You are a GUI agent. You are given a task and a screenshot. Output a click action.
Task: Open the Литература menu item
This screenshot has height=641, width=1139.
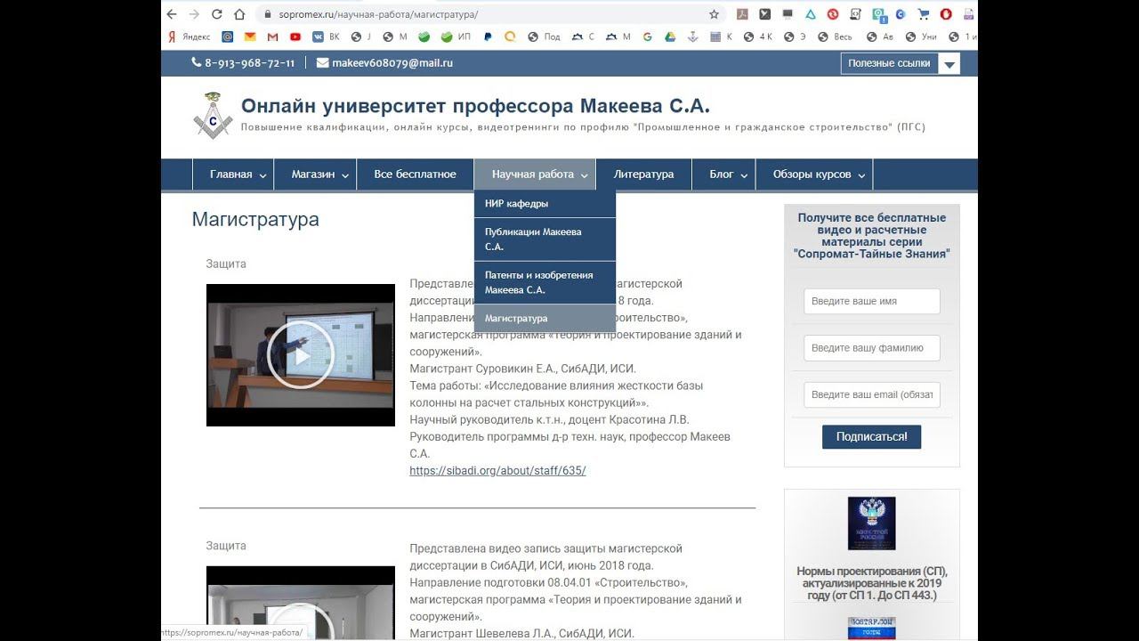coord(643,174)
